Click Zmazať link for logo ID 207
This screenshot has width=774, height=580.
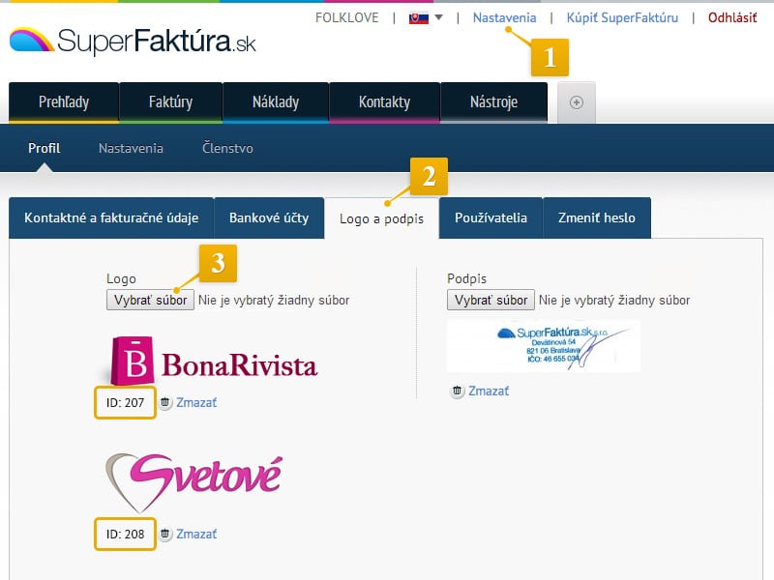tap(196, 402)
